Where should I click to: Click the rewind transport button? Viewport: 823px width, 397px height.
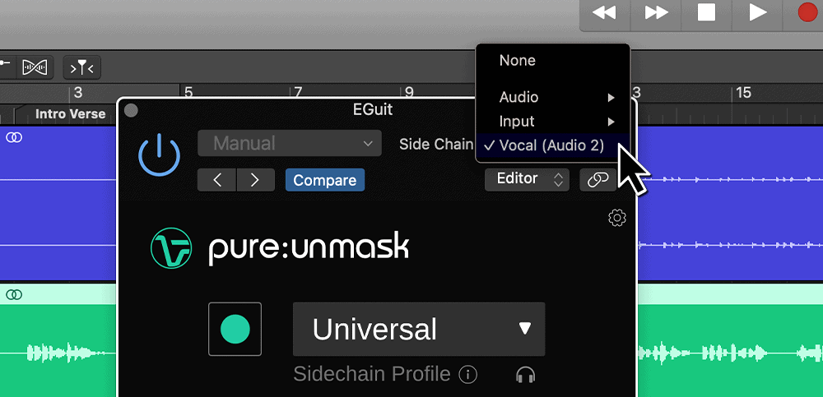click(x=604, y=12)
